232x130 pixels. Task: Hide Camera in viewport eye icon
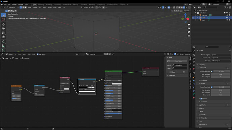click(x=227, y=15)
